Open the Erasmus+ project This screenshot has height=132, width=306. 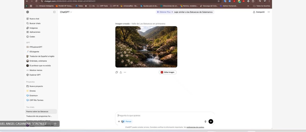pyautogui.click(x=34, y=96)
